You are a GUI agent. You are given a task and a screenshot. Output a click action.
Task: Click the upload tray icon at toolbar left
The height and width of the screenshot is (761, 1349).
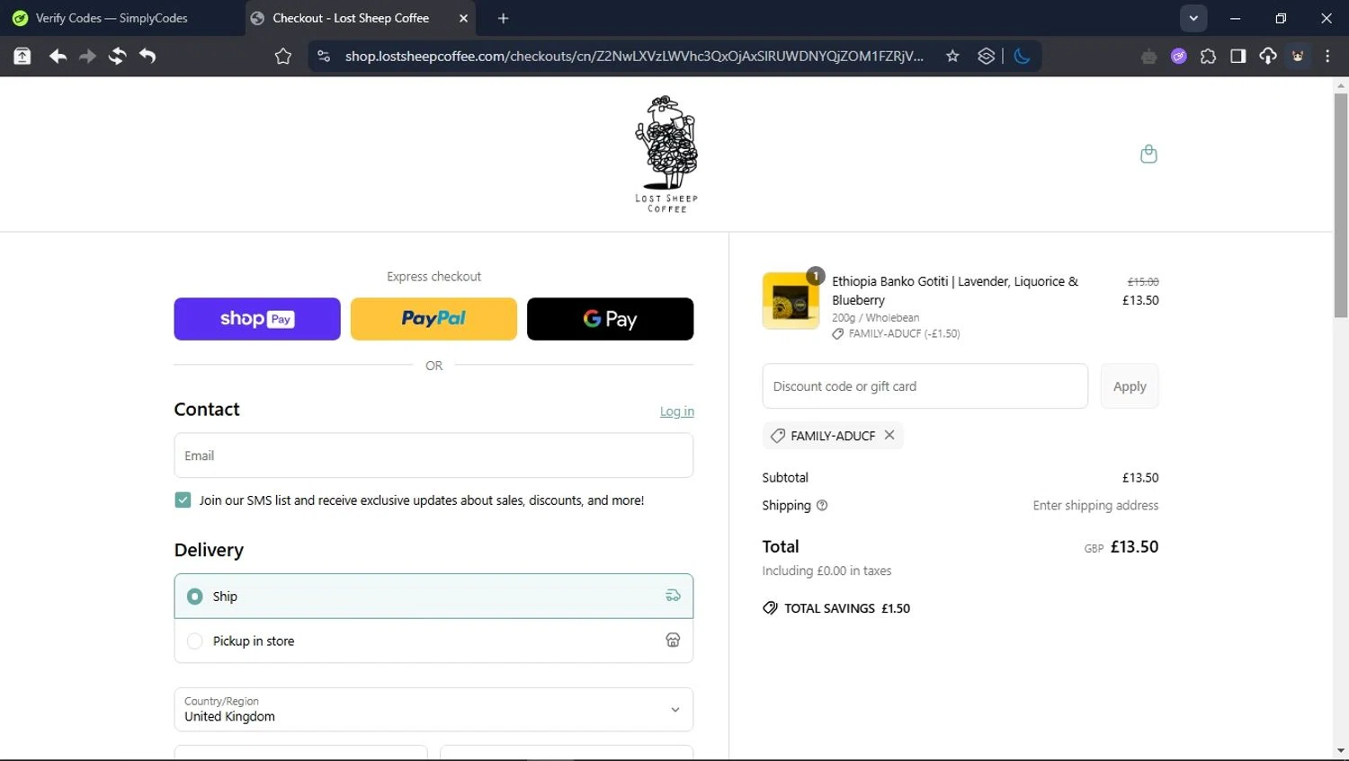click(x=22, y=56)
